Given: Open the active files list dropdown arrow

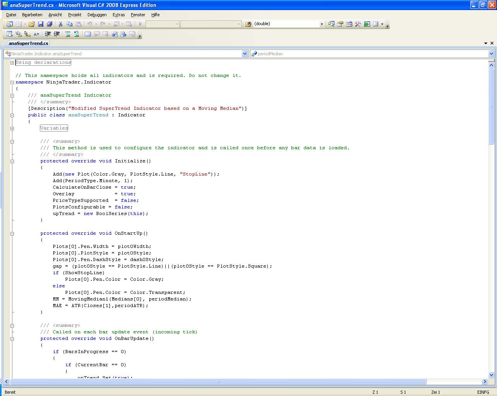Looking at the screenshot, I should 486,43.
